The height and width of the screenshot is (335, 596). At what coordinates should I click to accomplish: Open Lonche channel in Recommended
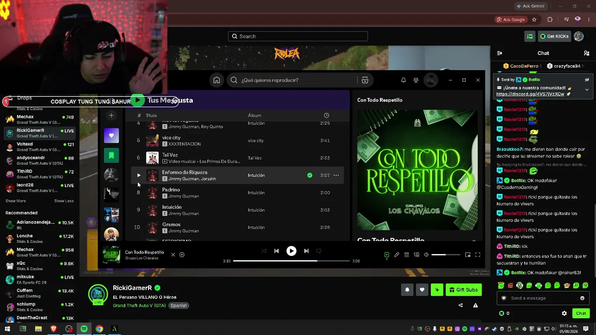[40, 239]
